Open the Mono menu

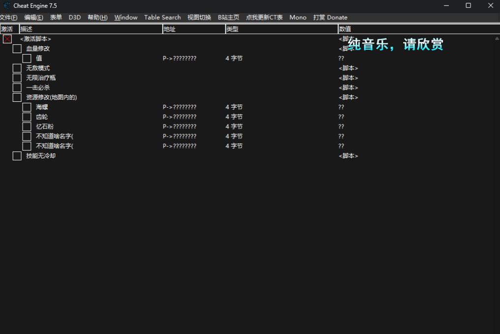point(298,18)
